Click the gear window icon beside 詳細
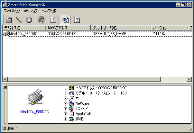Image resolution: width=194 pixels, height=133 pixels. pos(71,119)
